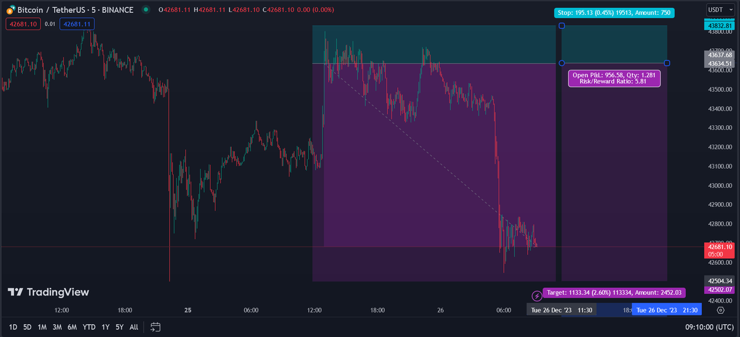Click the Tue 26 Dec '23 21:30 time label
Screen dimensions: 740x337
click(x=667, y=311)
